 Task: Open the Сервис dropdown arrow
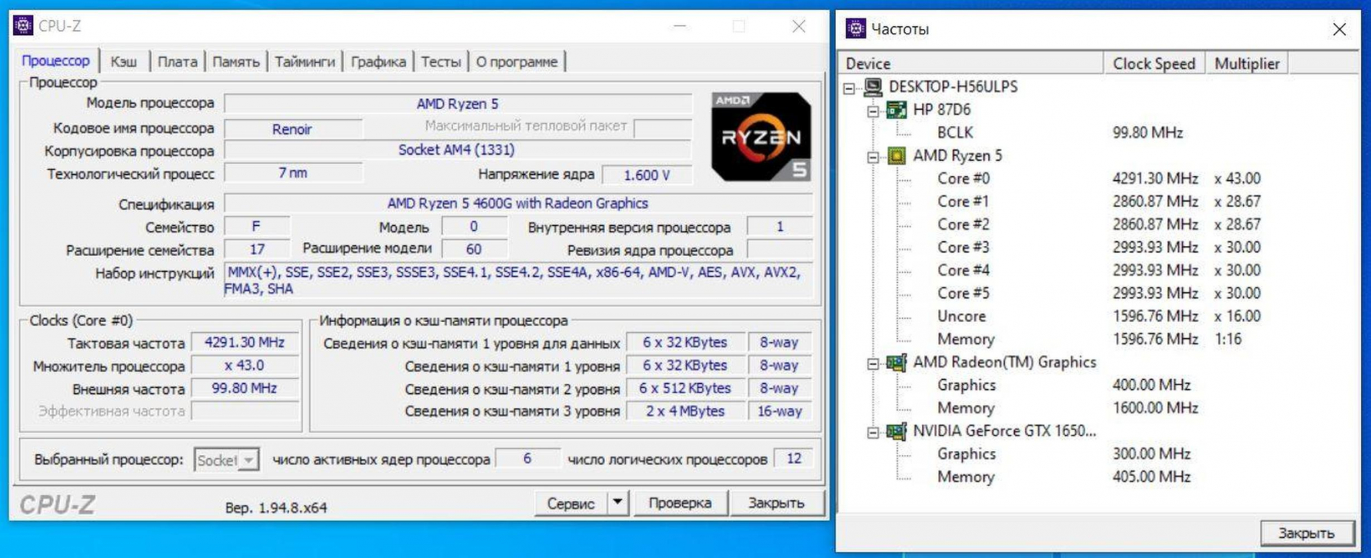(618, 502)
